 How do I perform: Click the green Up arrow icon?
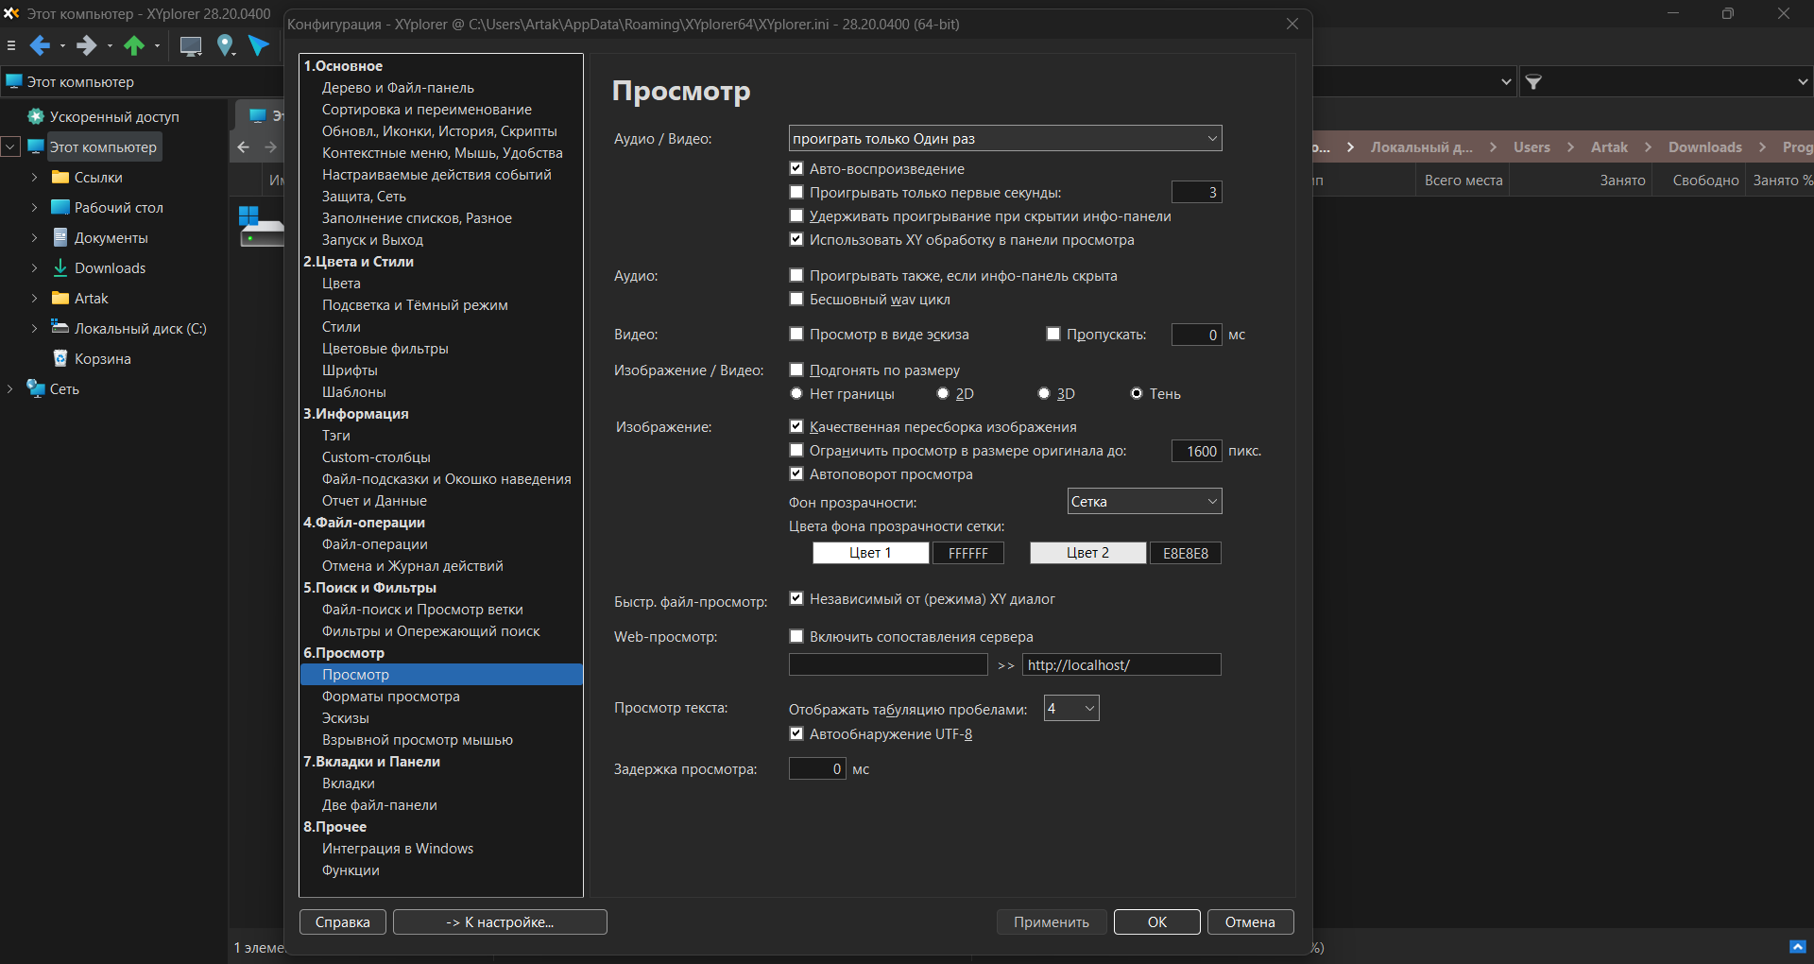pyautogui.click(x=134, y=45)
